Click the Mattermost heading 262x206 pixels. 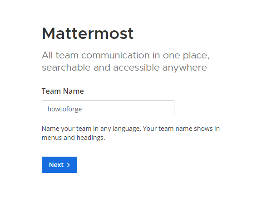coord(88,34)
